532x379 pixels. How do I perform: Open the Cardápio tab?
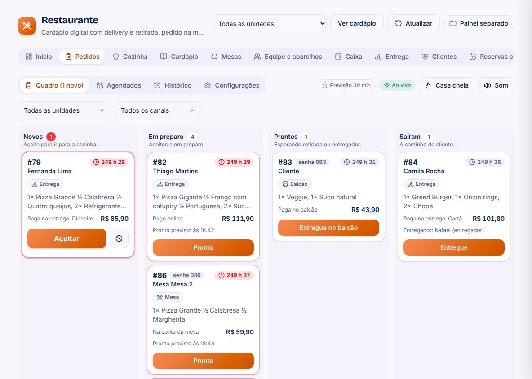[x=179, y=57]
